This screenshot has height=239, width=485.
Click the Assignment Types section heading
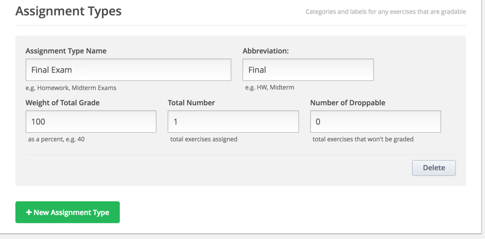pyautogui.click(x=68, y=11)
